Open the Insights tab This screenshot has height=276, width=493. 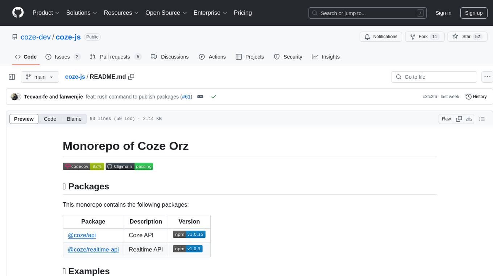[x=326, y=57]
